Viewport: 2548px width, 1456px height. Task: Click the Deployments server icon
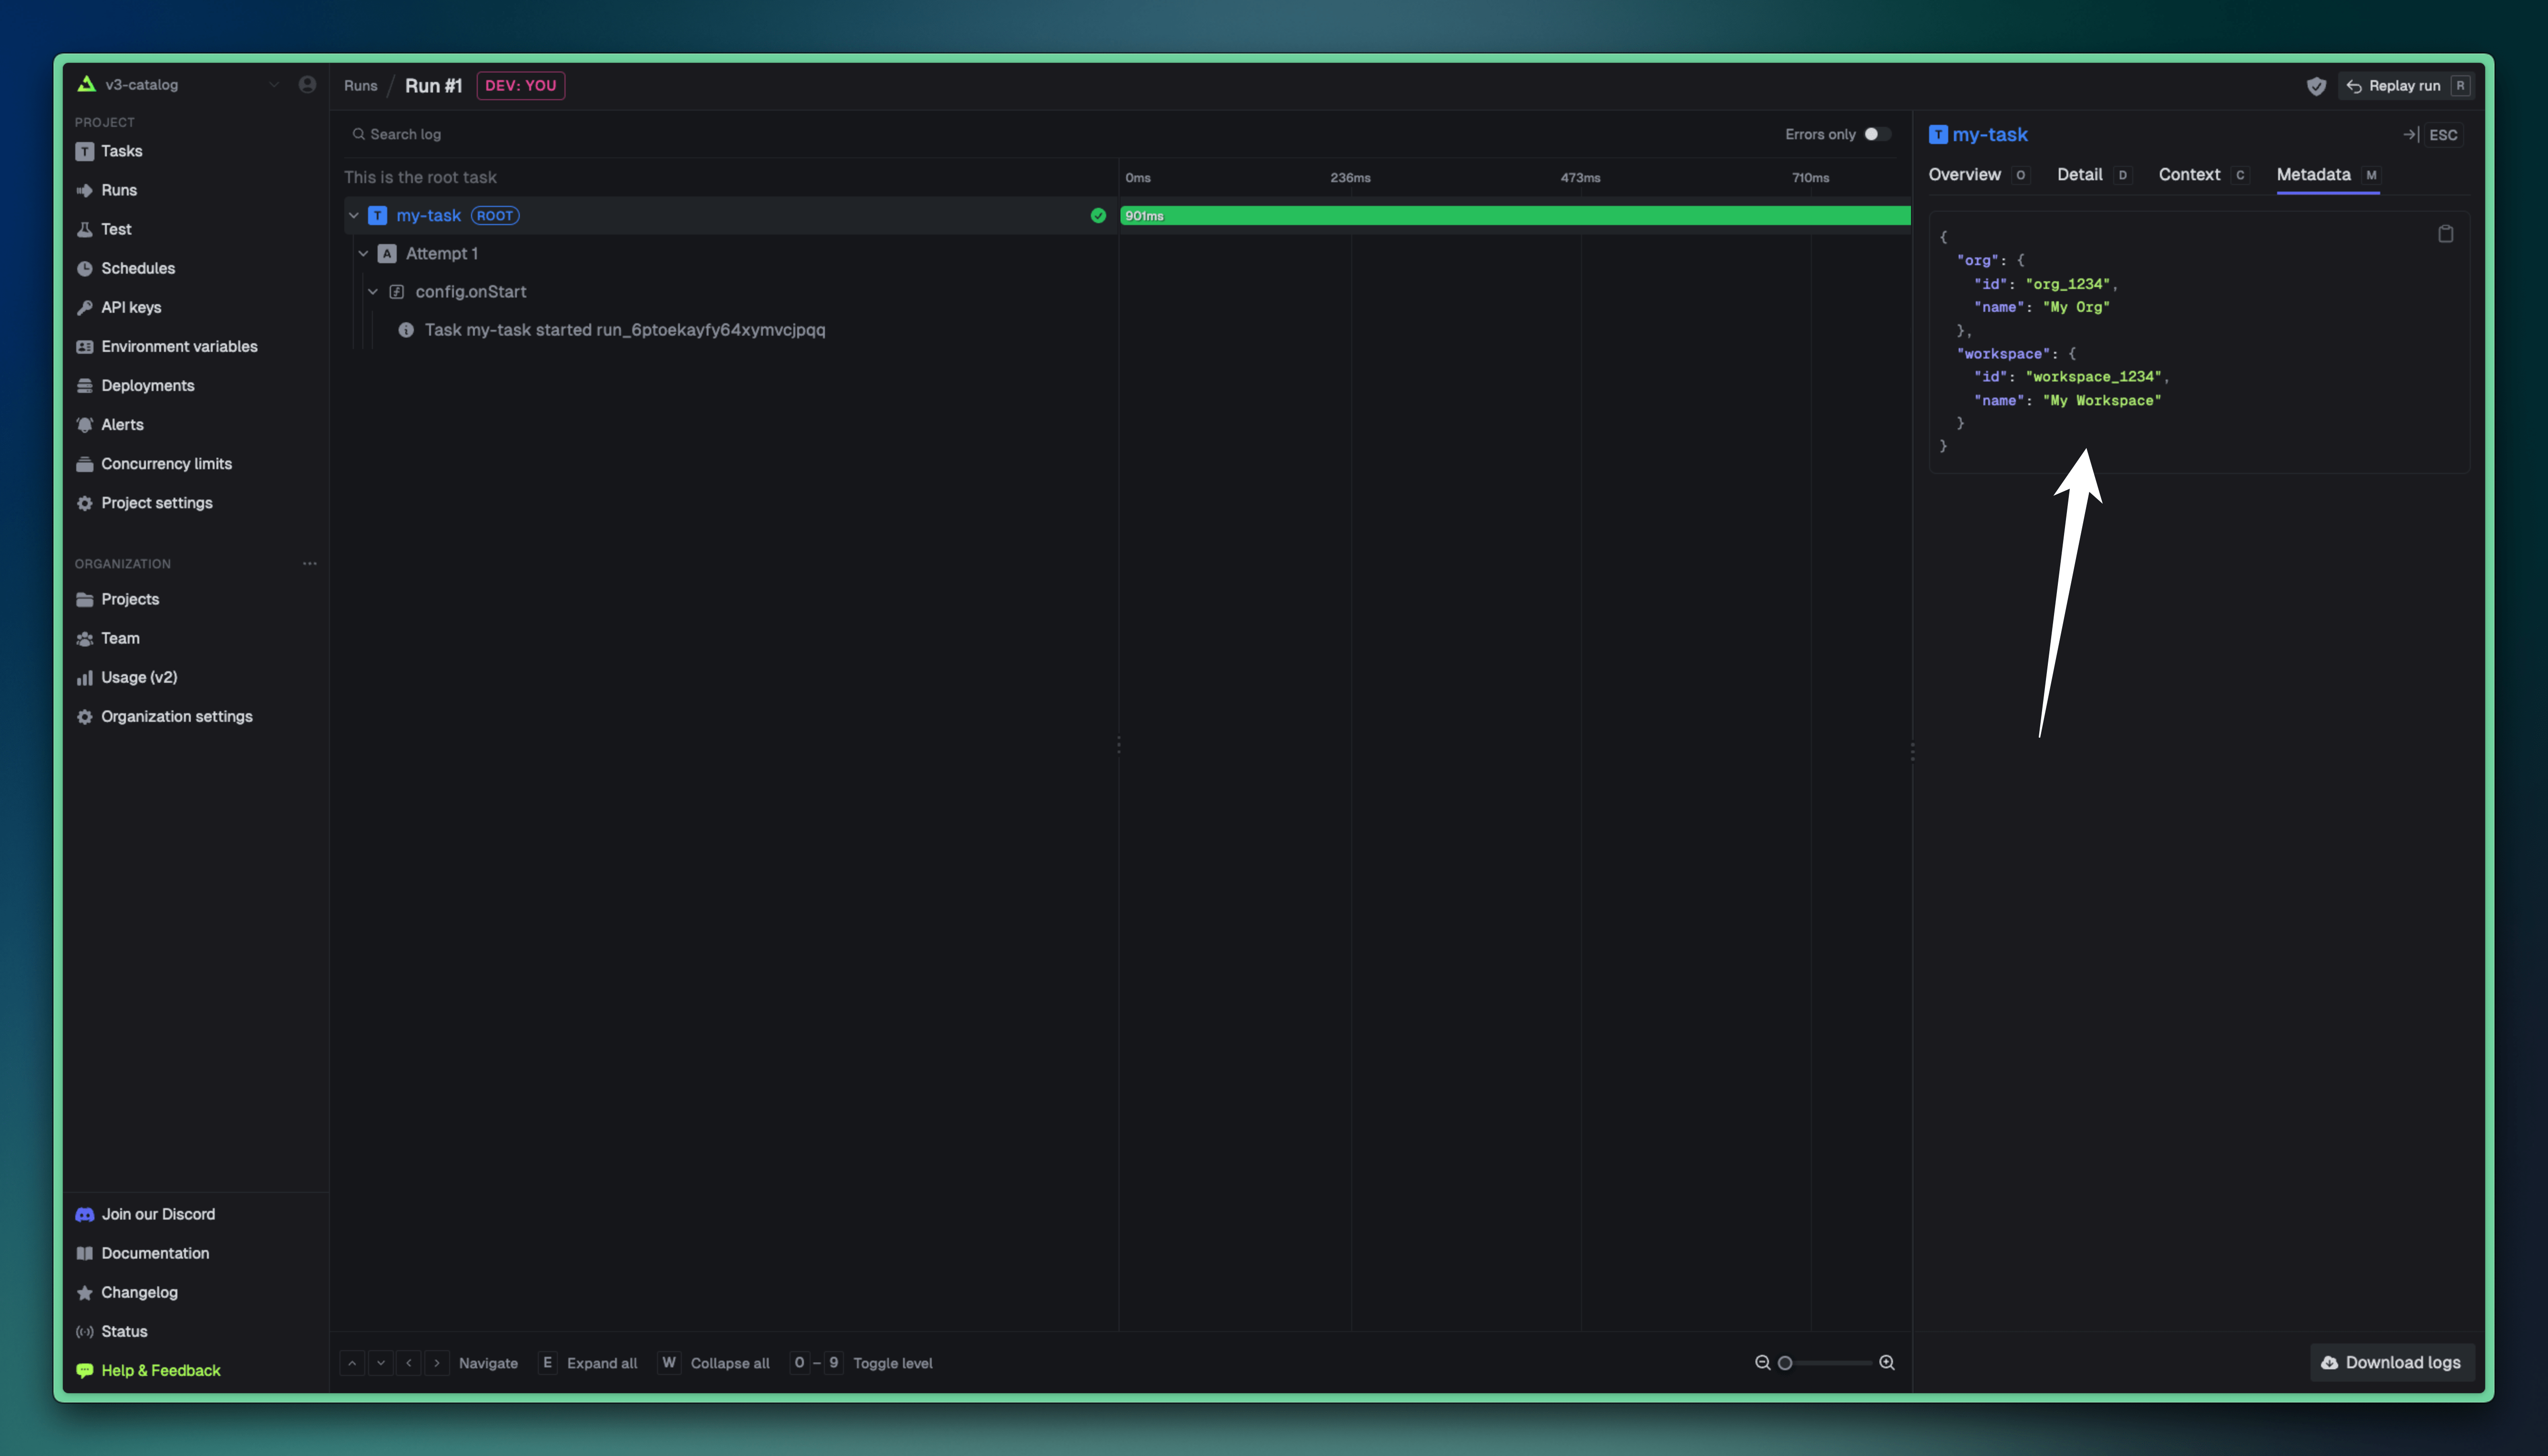pyautogui.click(x=85, y=385)
